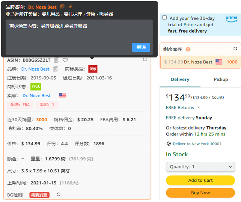Click the green 存活 status badge
The image size is (241, 202).
36,87
